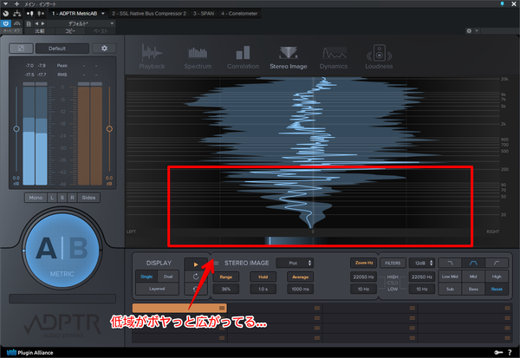Click the big A|B switch button
520x358 pixels.
point(62,250)
